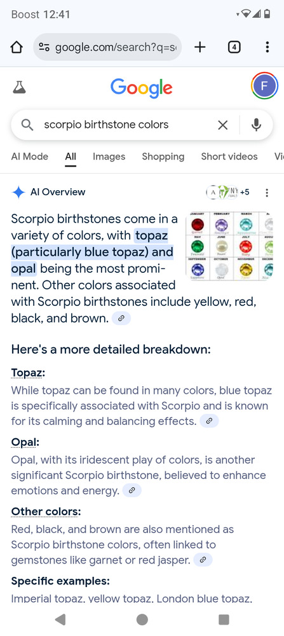Open the Short videos tab
This screenshot has height=636, width=284.
point(229,156)
